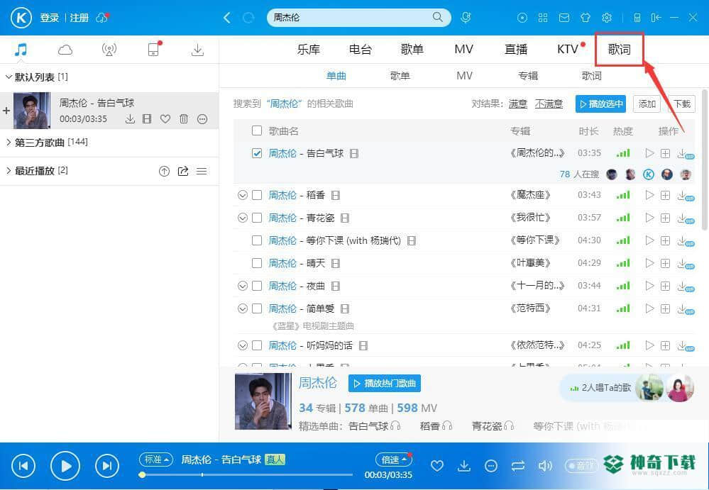The image size is (709, 490).
Task: Go back with the left arrow
Action: [x=227, y=18]
